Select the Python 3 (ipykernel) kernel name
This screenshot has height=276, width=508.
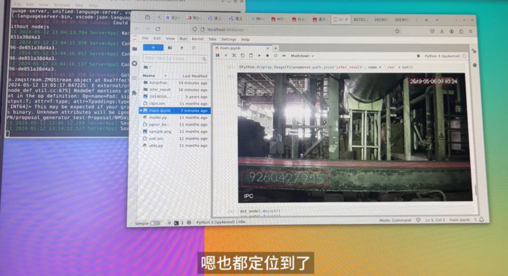442,56
